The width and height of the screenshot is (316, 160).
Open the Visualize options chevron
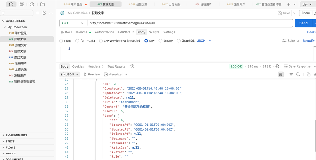[x=126, y=74]
